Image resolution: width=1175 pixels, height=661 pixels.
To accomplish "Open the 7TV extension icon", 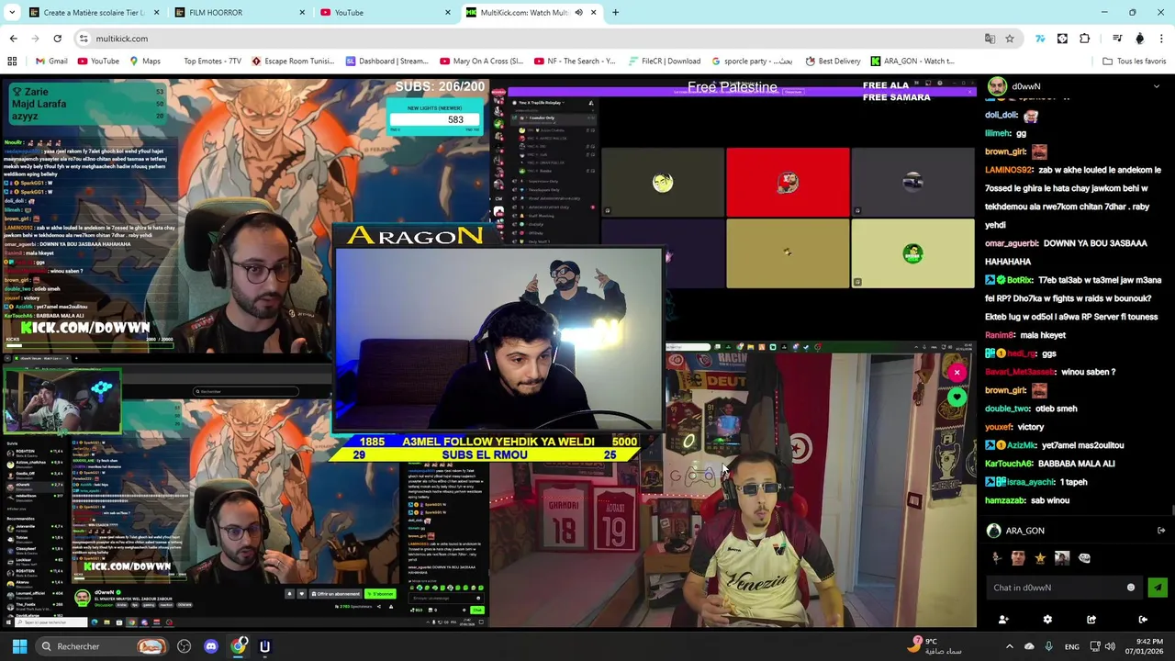I will [x=1040, y=39].
